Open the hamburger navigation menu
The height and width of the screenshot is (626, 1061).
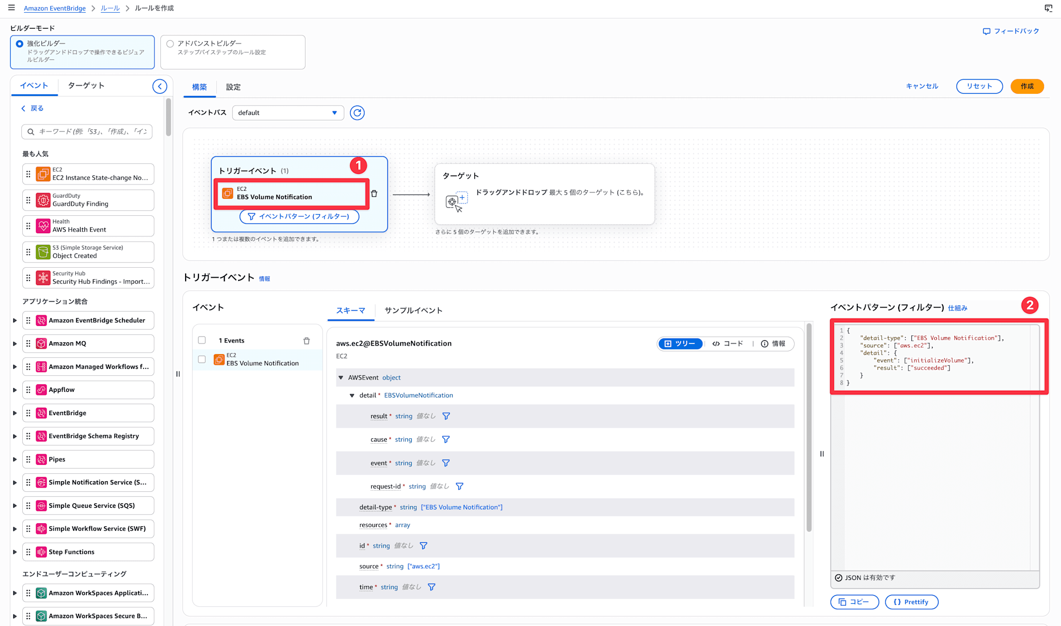tap(12, 8)
